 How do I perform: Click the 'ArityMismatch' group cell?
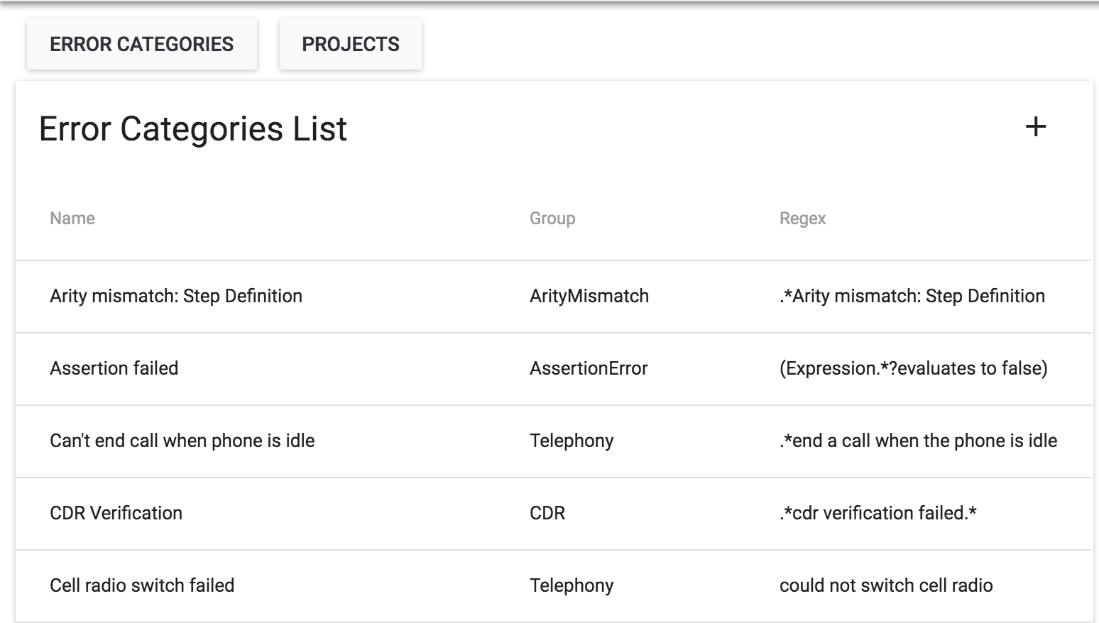589,296
